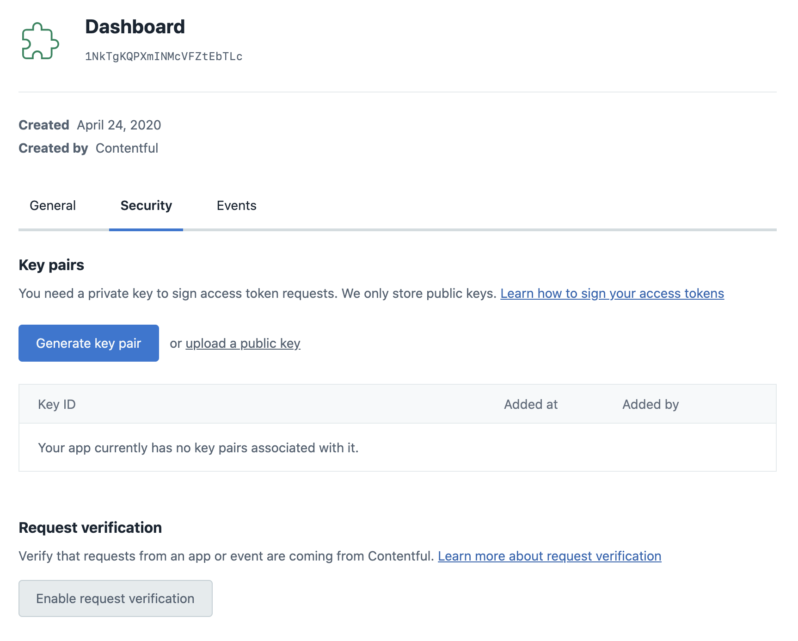Click the Added by column header
Viewport: 798px width, 641px height.
click(650, 404)
